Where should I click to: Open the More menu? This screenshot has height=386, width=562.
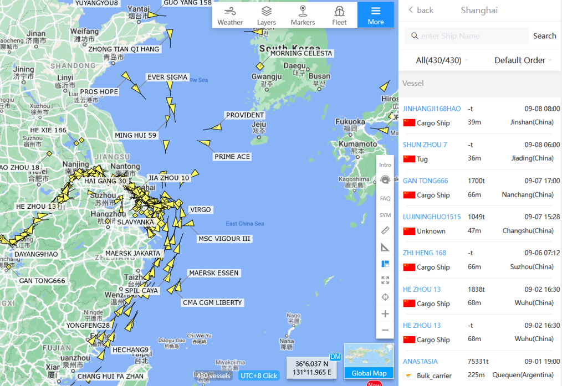(x=376, y=16)
